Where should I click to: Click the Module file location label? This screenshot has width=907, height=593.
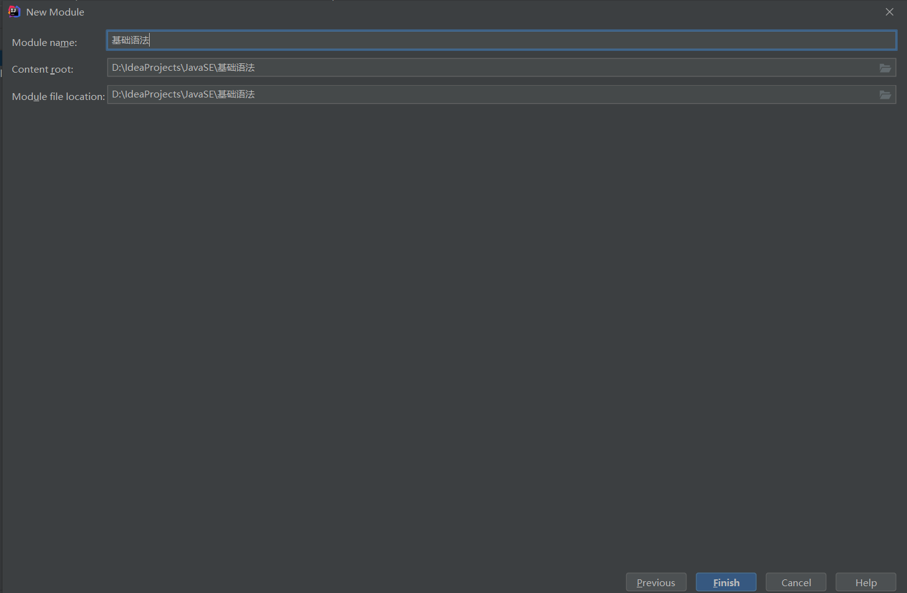(x=58, y=97)
